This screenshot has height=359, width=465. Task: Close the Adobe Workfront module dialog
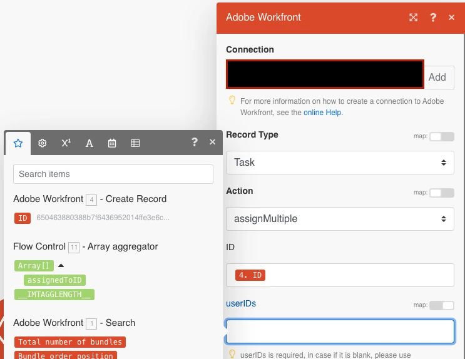point(451,18)
